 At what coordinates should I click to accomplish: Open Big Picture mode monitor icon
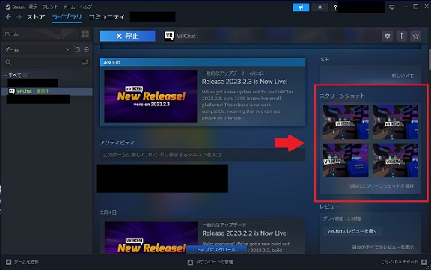tap(391, 7)
